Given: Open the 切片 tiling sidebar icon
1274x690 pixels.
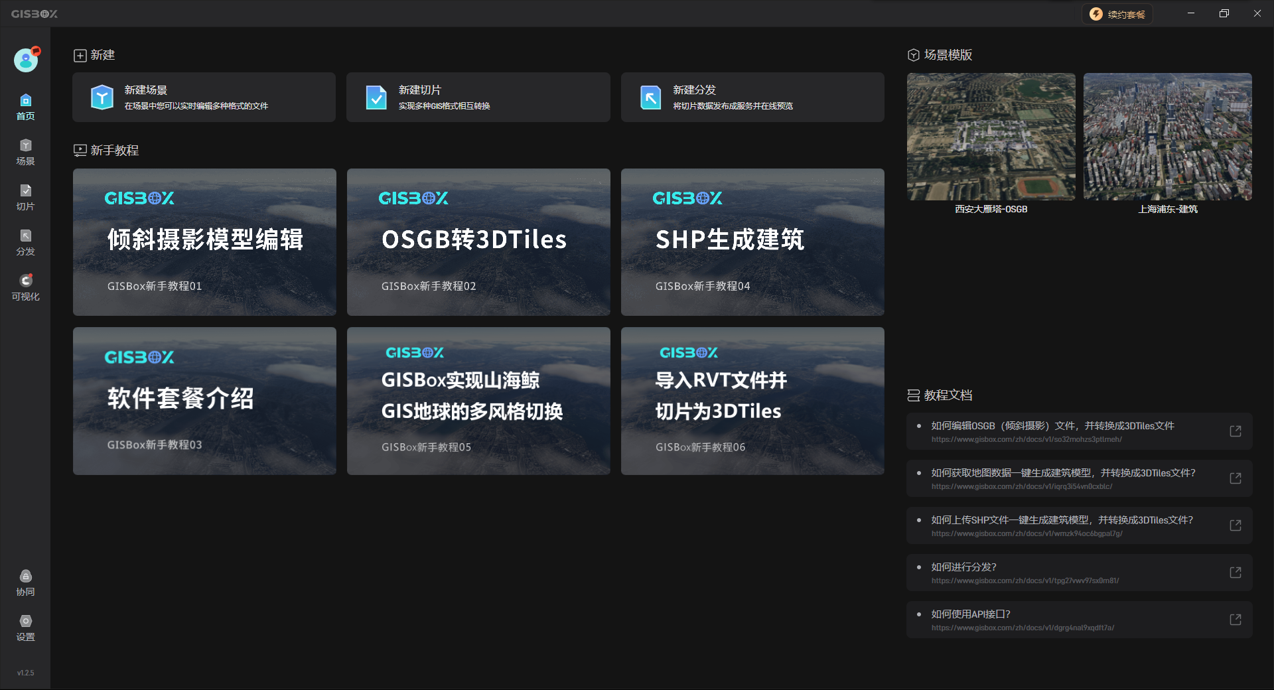Looking at the screenshot, I should tap(25, 190).
